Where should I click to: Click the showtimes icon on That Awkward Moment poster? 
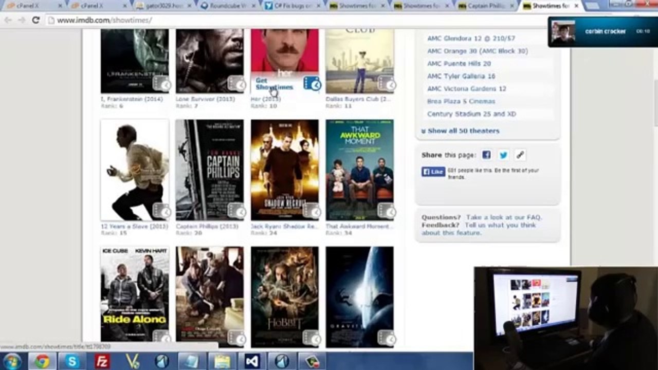click(387, 211)
